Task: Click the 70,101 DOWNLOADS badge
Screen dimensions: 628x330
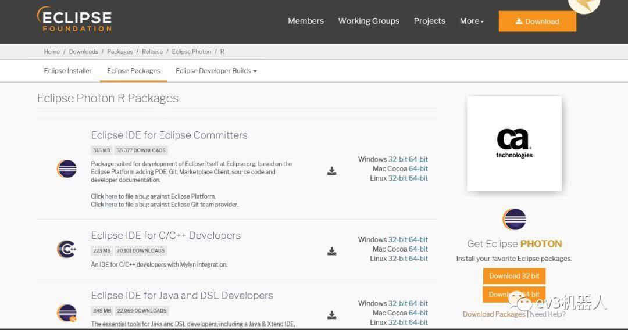Action: point(141,251)
